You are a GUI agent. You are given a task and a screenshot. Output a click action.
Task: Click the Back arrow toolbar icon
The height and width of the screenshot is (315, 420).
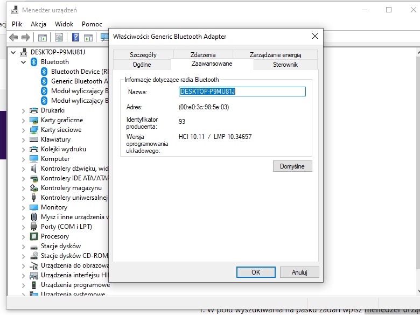pos(13,37)
